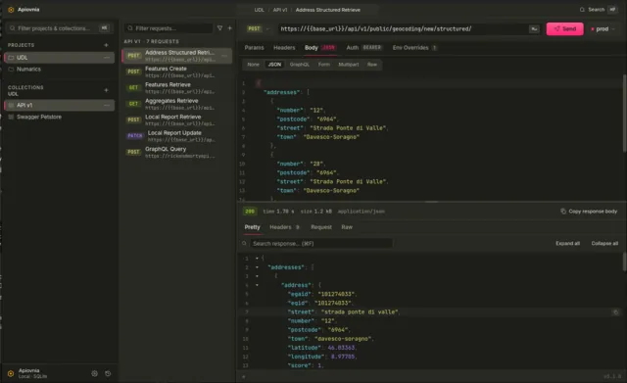
Task: Select the Raw body type
Action: click(x=372, y=65)
